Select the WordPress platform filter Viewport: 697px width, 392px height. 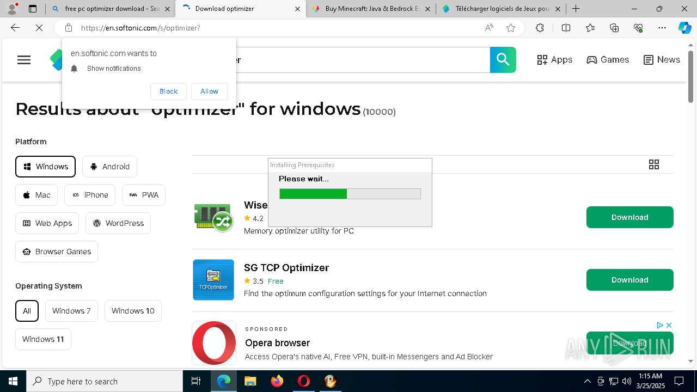click(x=118, y=223)
